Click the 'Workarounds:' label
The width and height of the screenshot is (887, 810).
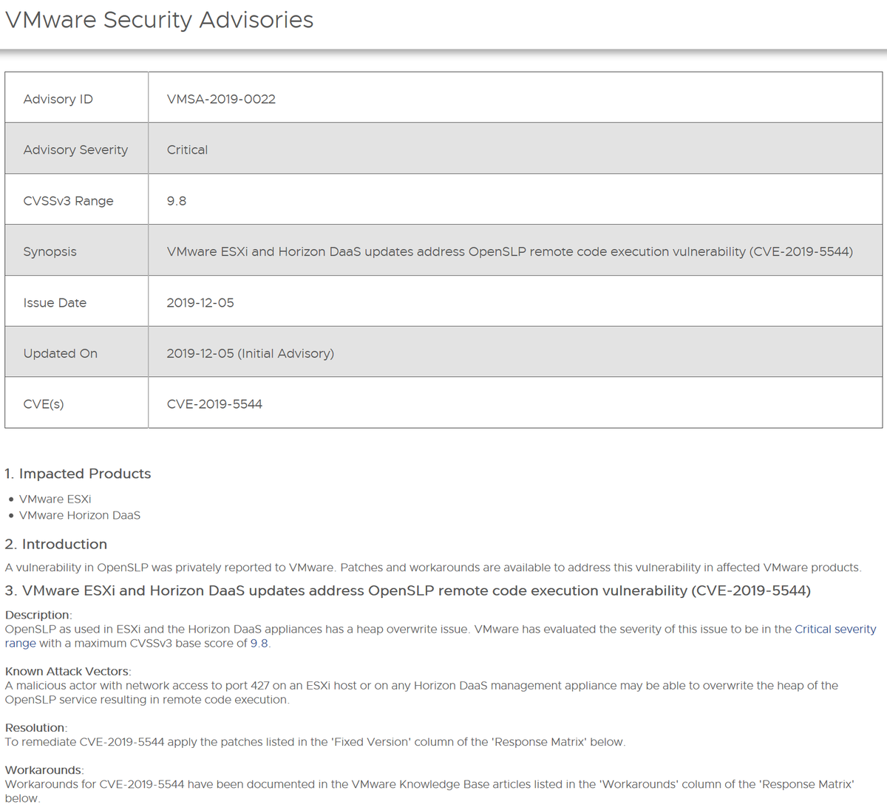click(x=44, y=770)
